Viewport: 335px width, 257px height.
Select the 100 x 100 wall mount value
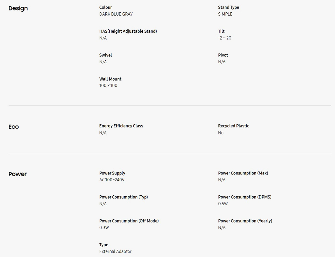click(108, 85)
